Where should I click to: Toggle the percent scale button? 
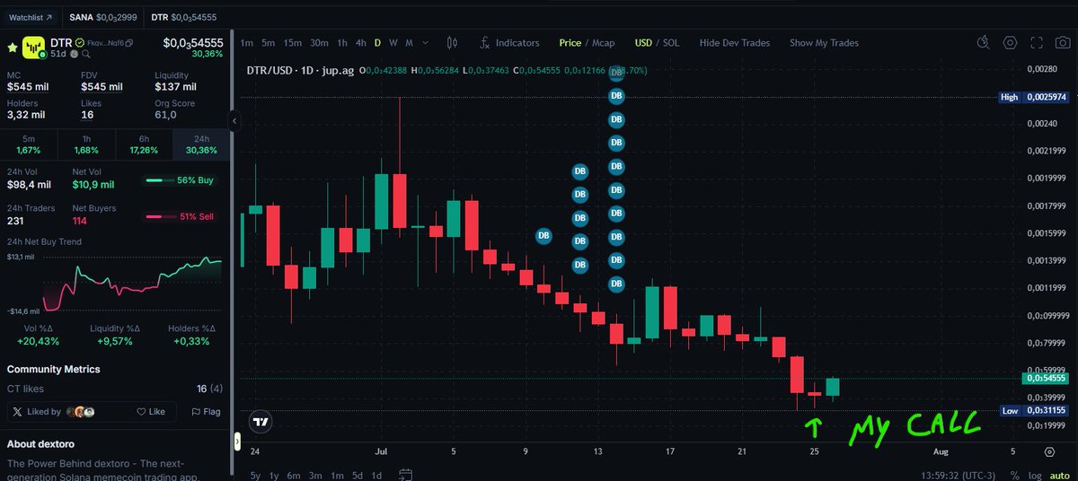tap(1014, 475)
